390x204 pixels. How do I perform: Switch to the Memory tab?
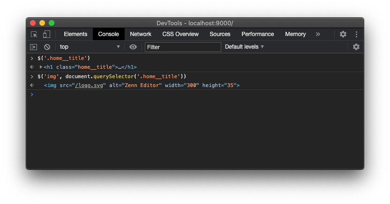point(295,34)
